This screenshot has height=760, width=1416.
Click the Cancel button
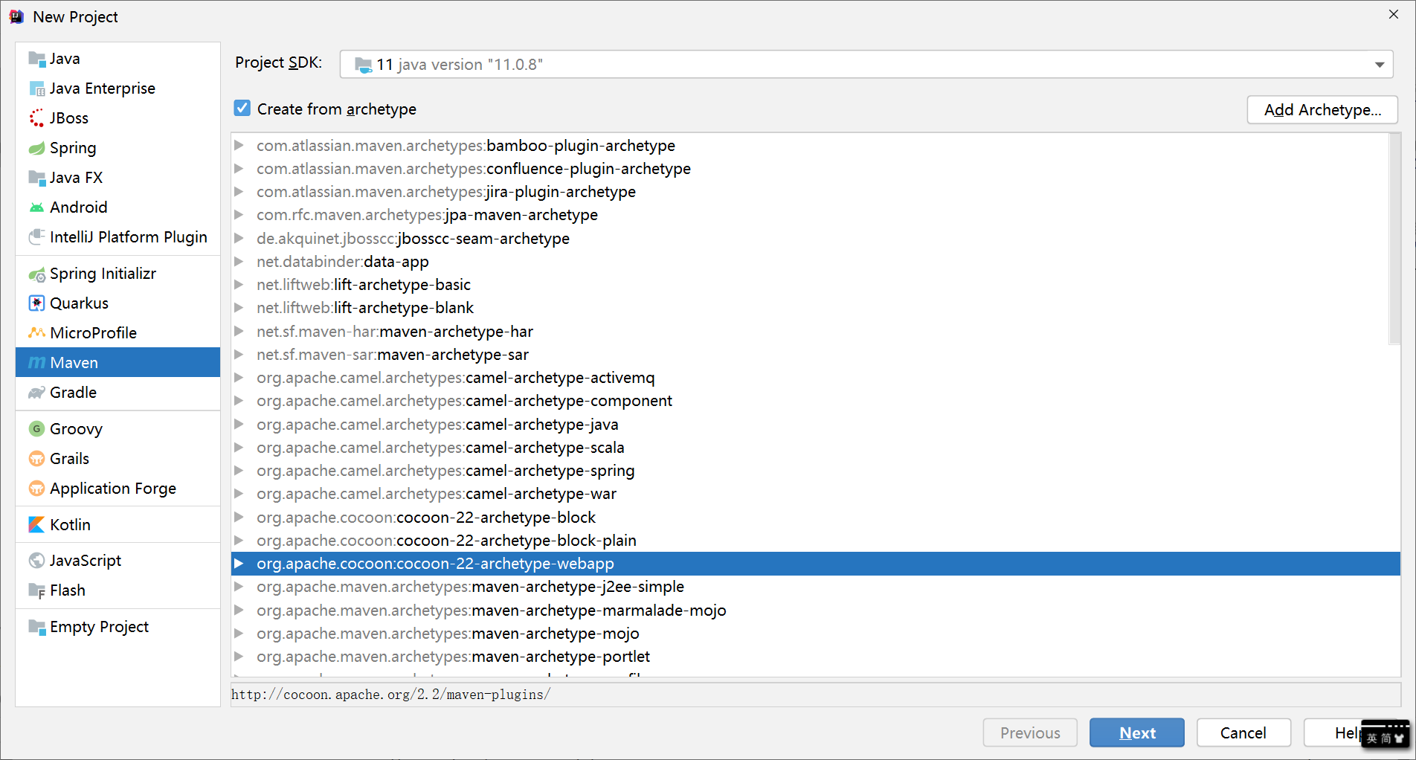pos(1243,732)
